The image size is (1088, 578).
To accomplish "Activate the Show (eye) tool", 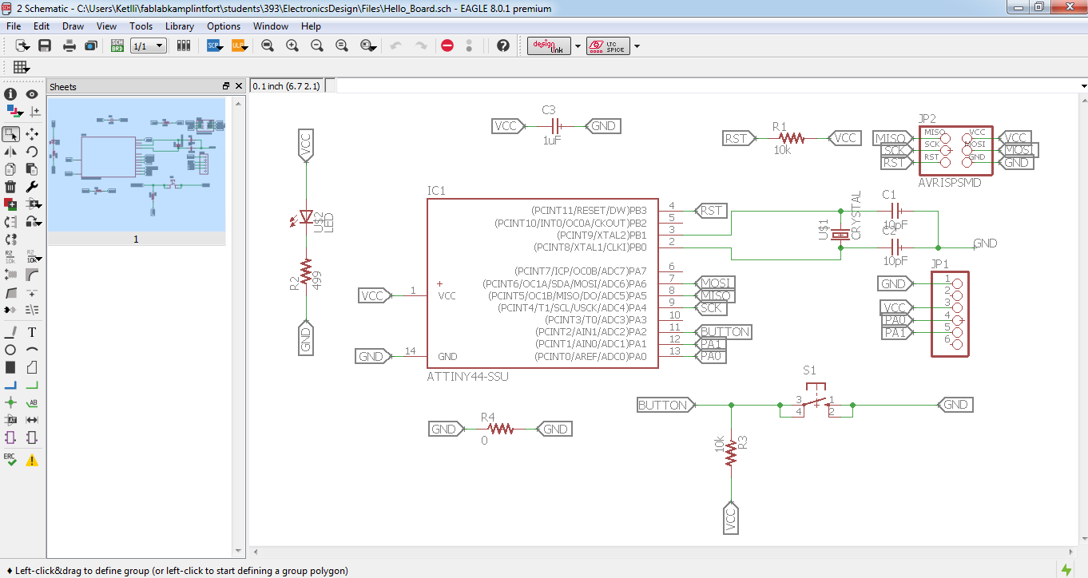I will pos(32,94).
